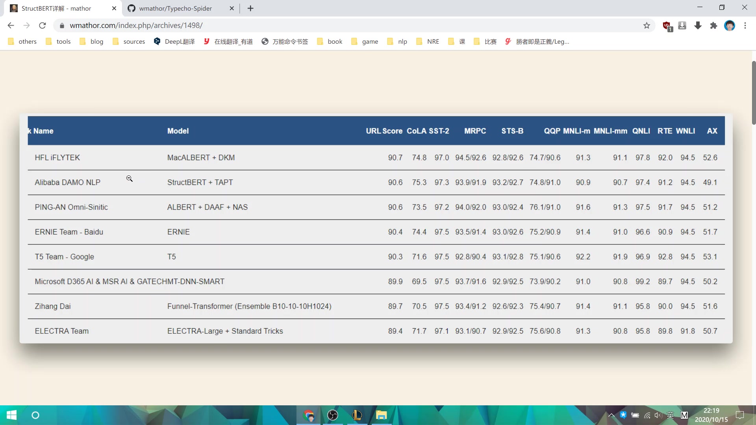The image size is (756, 425).
Task: Open the Chrome three-dot menu
Action: coord(745,26)
